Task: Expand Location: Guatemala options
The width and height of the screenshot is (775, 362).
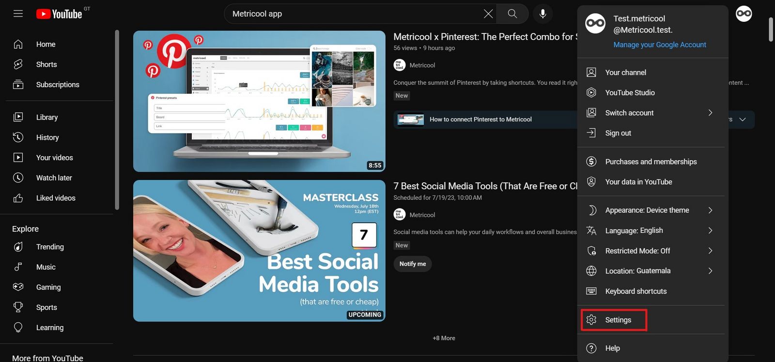Action: (650, 271)
